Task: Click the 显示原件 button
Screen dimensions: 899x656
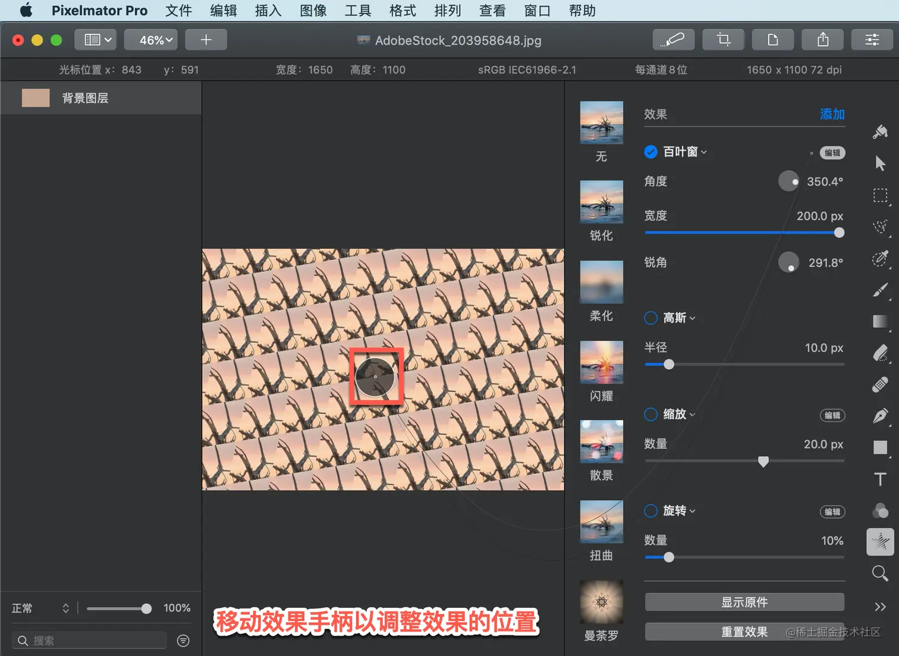Action: tap(744, 602)
